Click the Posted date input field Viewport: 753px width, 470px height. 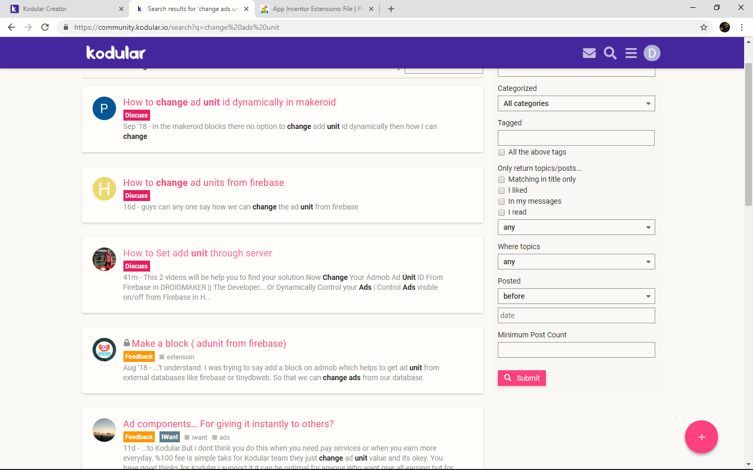pyautogui.click(x=576, y=315)
